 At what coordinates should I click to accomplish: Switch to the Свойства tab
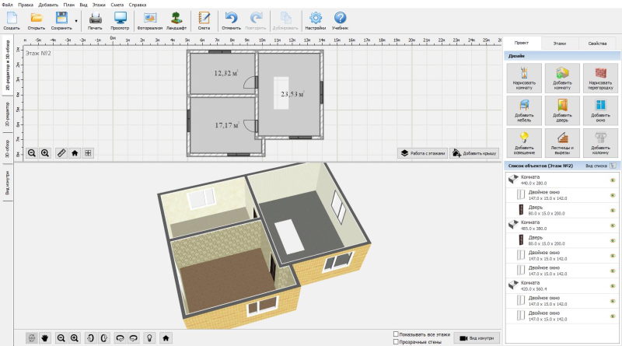click(597, 44)
